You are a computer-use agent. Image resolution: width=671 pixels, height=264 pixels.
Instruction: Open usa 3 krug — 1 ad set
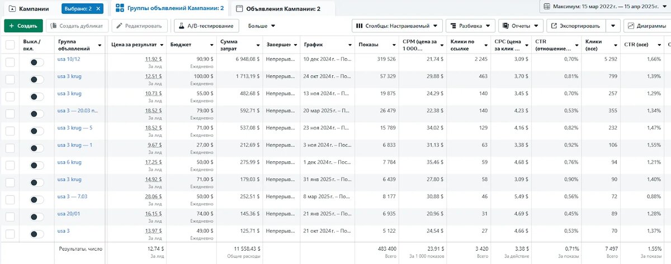click(x=75, y=145)
